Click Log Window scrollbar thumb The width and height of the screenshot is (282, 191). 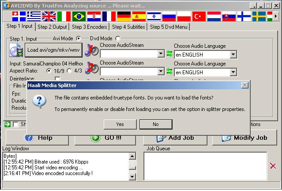132,168
